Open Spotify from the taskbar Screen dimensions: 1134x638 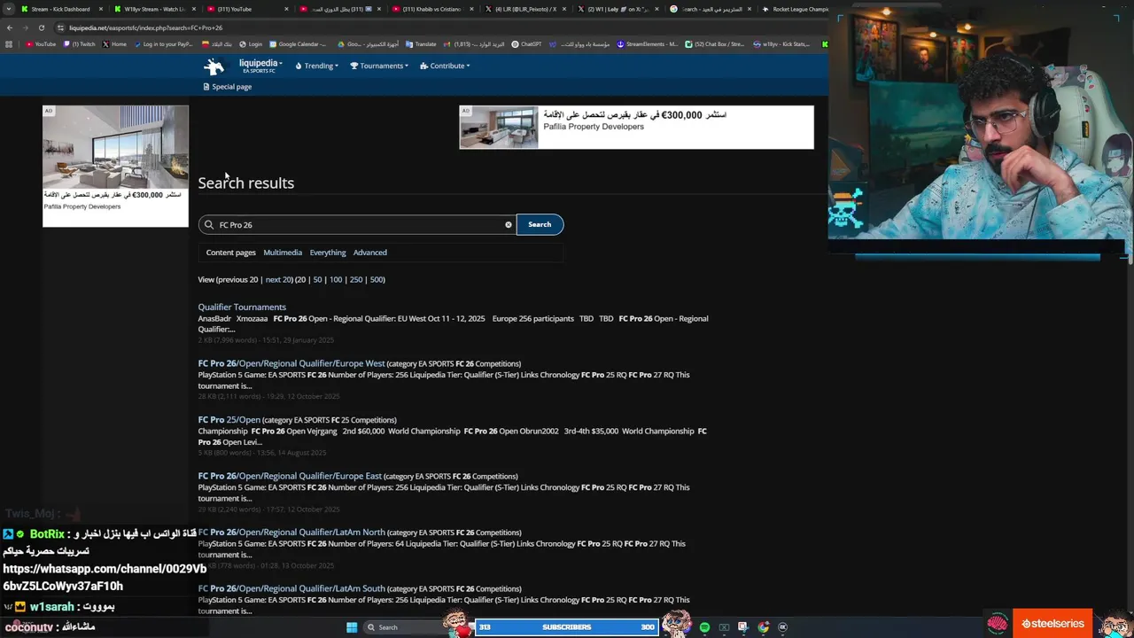pos(704,627)
